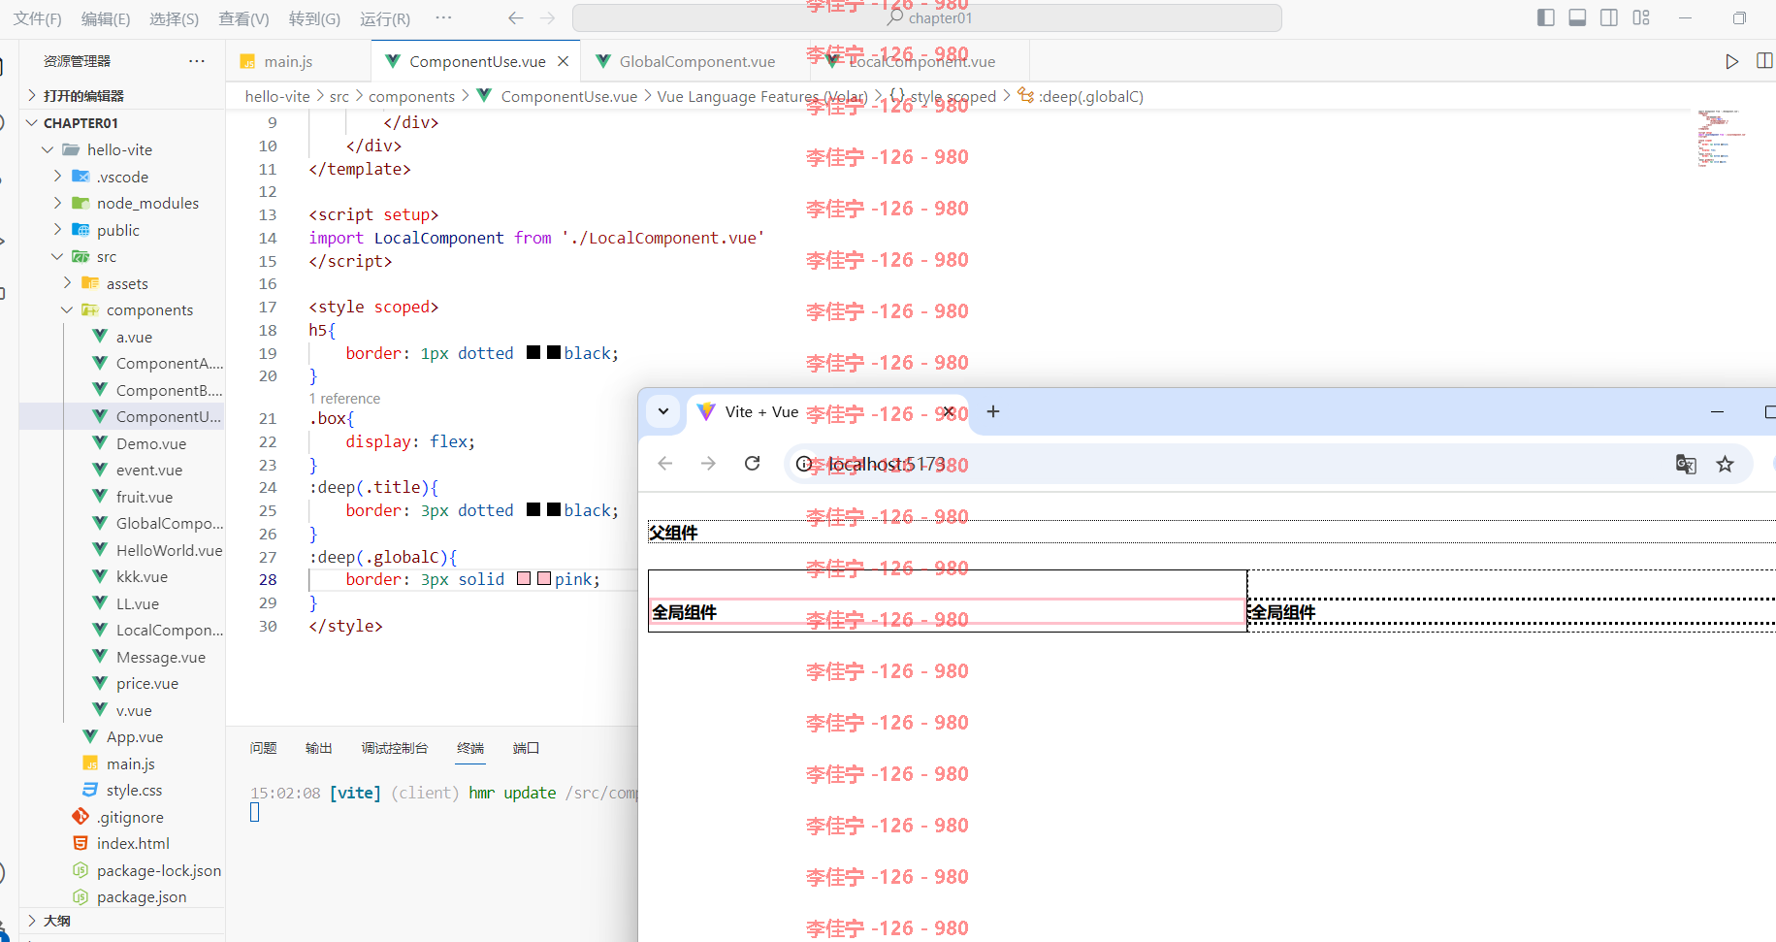
Task: Toggle bottom panel layout icon
Action: (x=1577, y=17)
